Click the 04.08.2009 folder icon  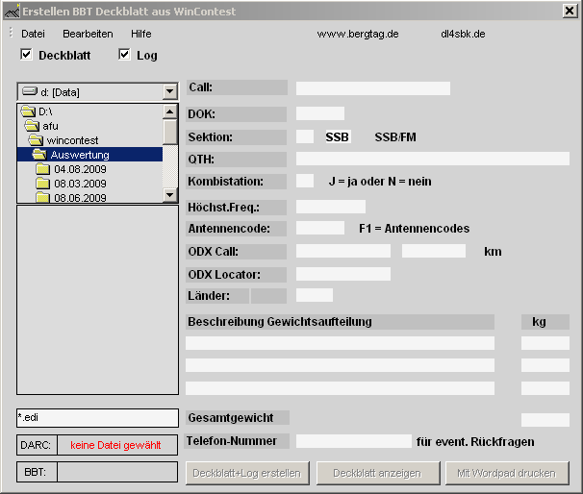point(42,169)
